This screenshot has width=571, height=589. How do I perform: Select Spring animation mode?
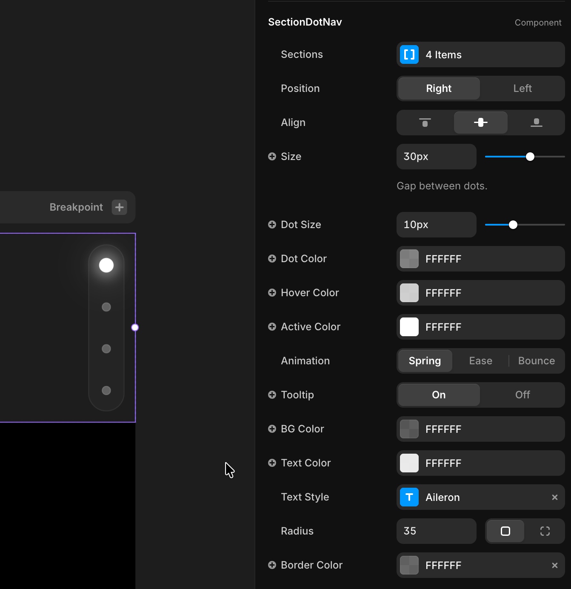pyautogui.click(x=425, y=360)
